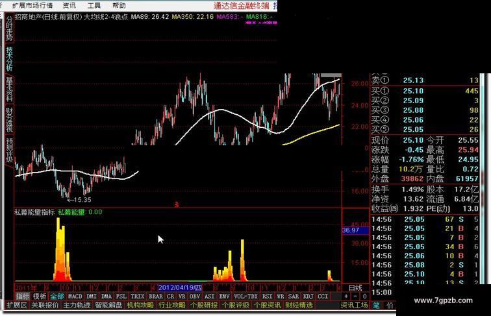Click the 现价 25.10 value

pyautogui.click(x=413, y=140)
